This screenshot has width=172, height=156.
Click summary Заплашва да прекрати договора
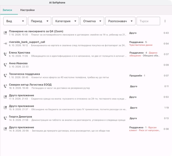click(71, 131)
